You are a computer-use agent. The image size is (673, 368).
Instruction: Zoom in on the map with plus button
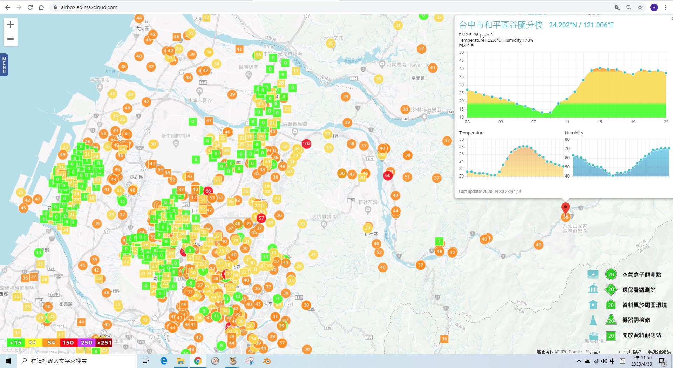point(11,25)
